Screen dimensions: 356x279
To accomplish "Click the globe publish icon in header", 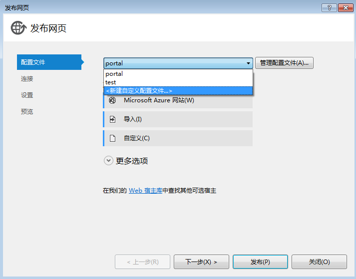I will [18, 28].
